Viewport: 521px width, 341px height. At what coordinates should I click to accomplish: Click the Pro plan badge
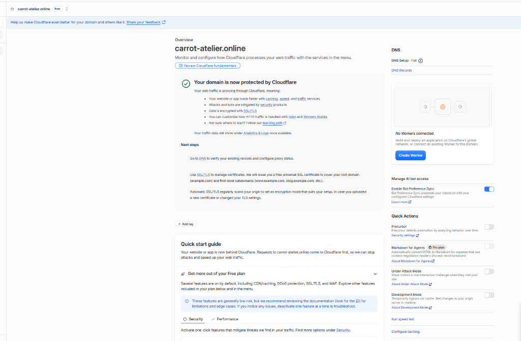click(436, 247)
